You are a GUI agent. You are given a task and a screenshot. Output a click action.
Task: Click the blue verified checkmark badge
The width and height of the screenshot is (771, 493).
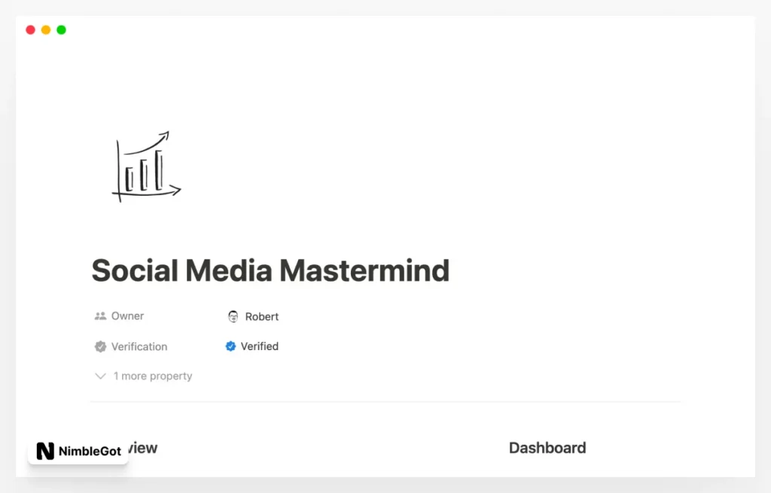coord(231,346)
